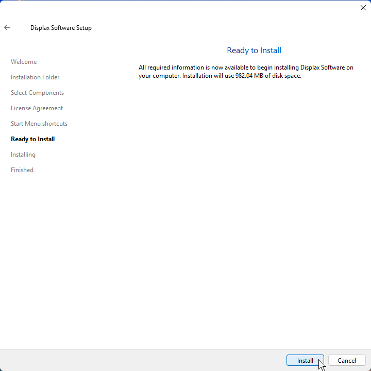Go to the Installation Folder step
The height and width of the screenshot is (371, 371).
(x=35, y=77)
